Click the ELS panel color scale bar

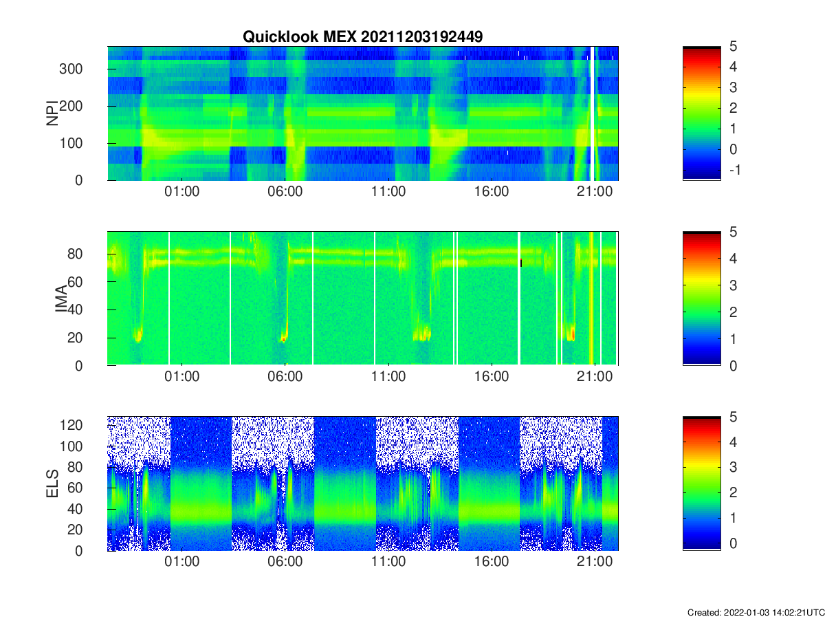pos(701,484)
